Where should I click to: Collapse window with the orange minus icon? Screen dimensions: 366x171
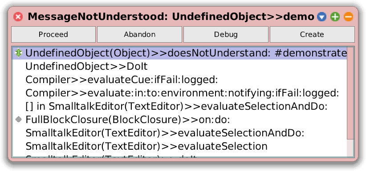click(348, 17)
